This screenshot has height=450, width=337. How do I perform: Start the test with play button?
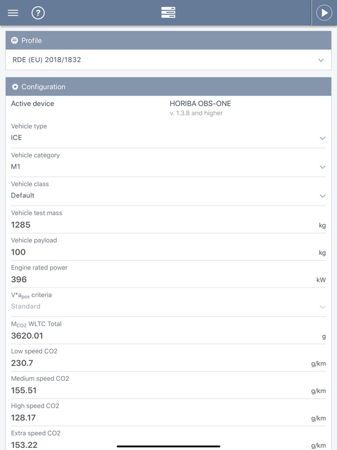(324, 13)
